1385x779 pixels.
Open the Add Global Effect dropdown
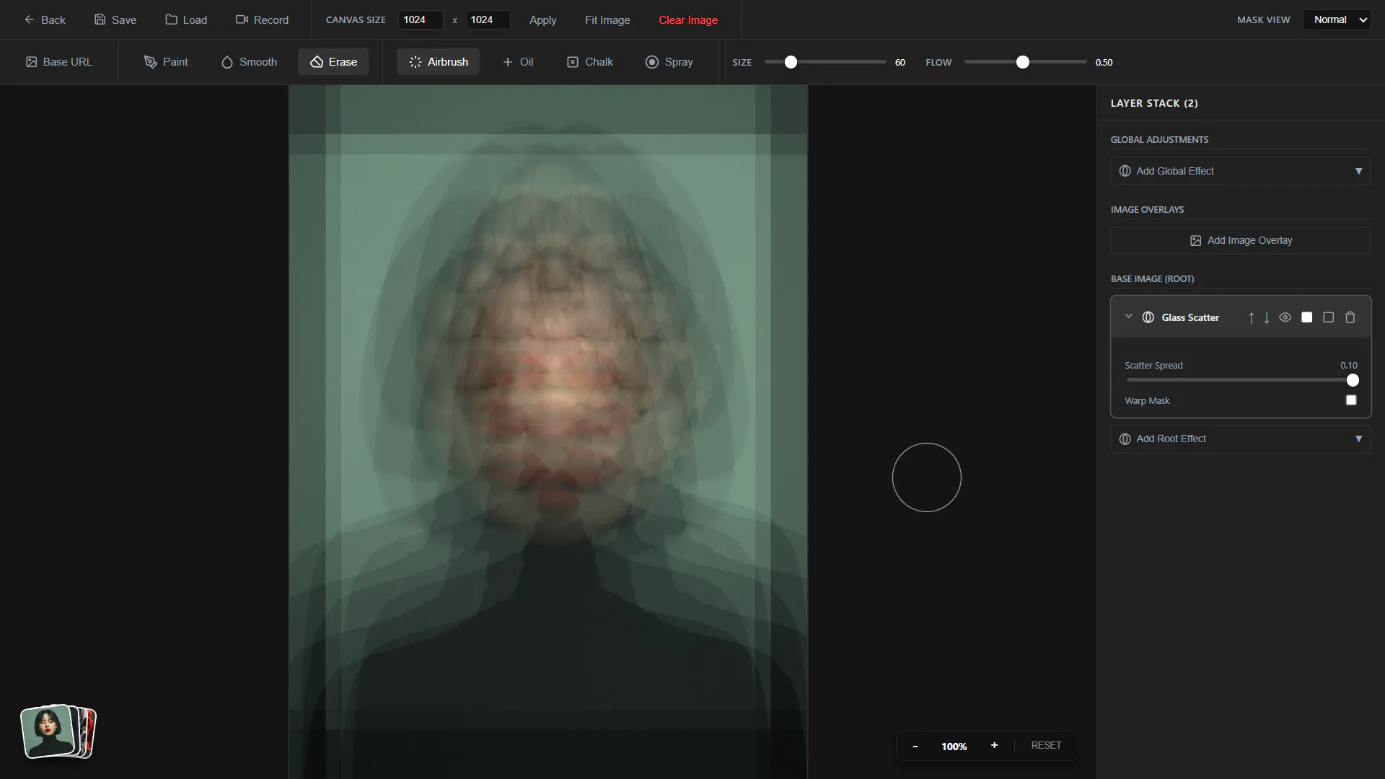pyautogui.click(x=1241, y=171)
